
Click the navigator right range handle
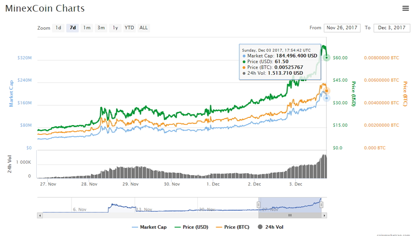tap(321, 204)
